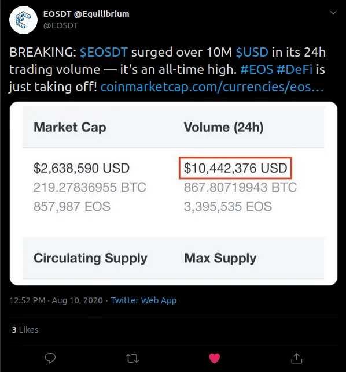This screenshot has height=372, width=346.
Task: Click the Twitter Web App source link
Action: (143, 300)
